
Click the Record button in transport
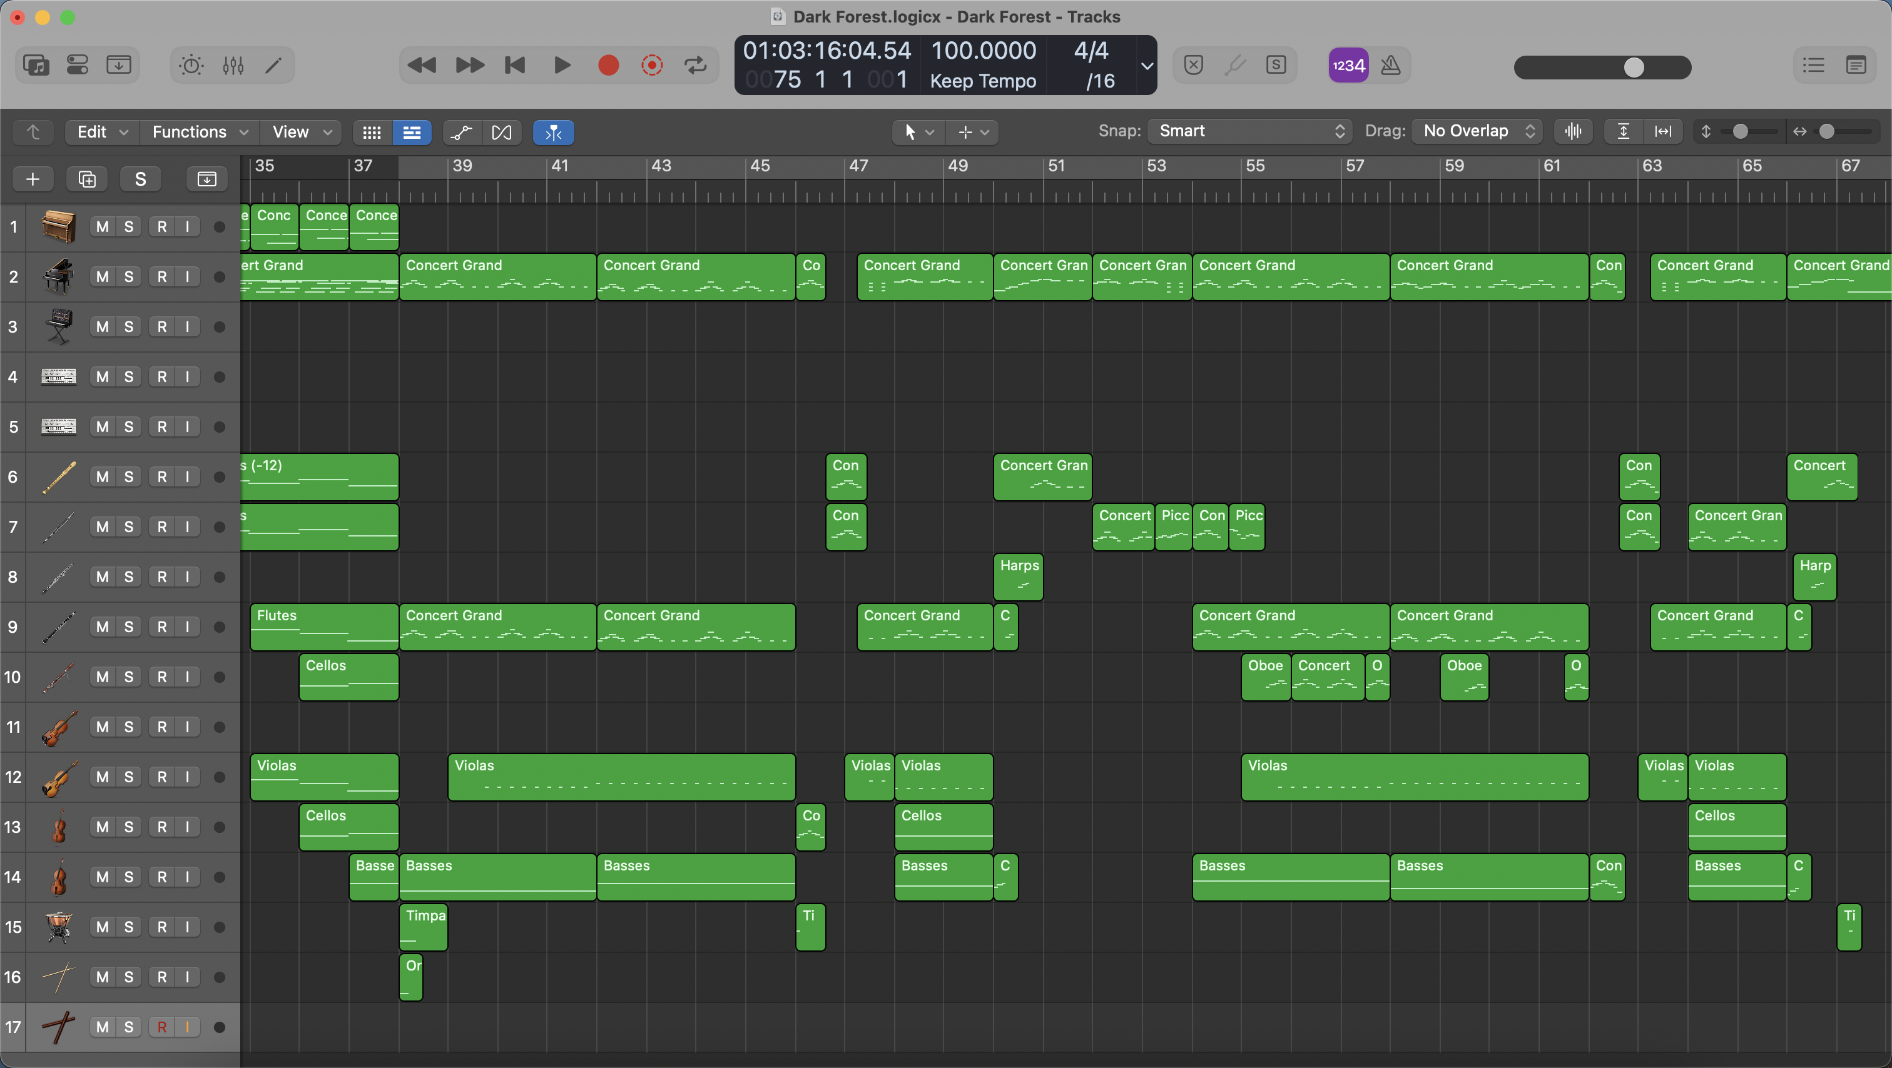pyautogui.click(x=608, y=65)
